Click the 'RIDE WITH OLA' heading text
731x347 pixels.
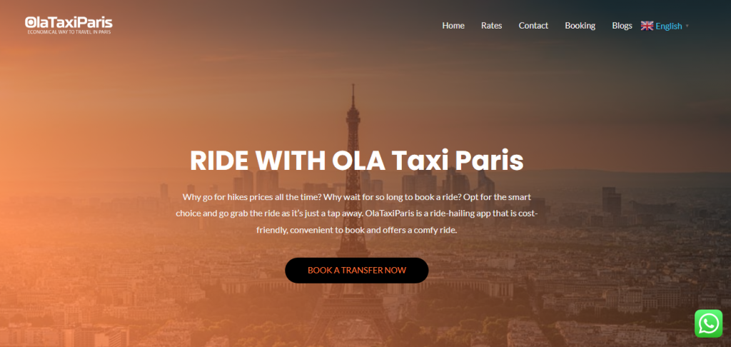288,161
